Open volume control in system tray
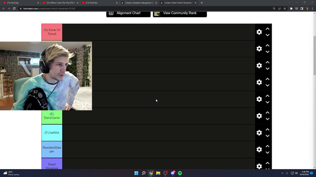 pyautogui.click(x=296, y=173)
